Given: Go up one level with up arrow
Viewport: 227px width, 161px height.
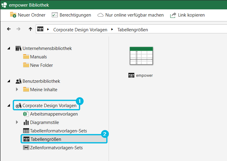Looking at the screenshot, I should (30, 29).
